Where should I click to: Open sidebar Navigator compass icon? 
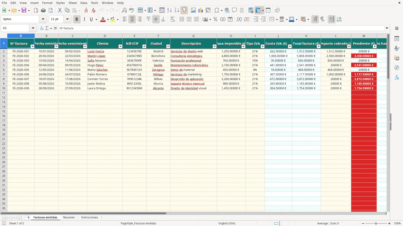pos(397,68)
